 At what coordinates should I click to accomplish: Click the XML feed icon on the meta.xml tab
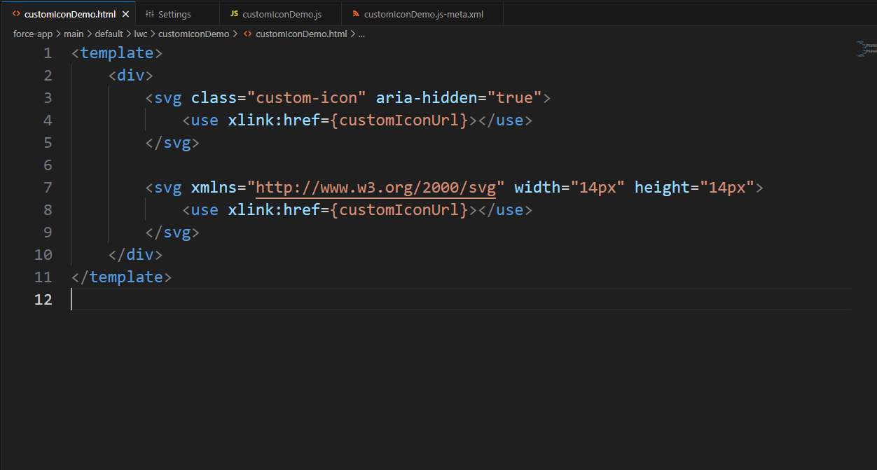pyautogui.click(x=357, y=13)
